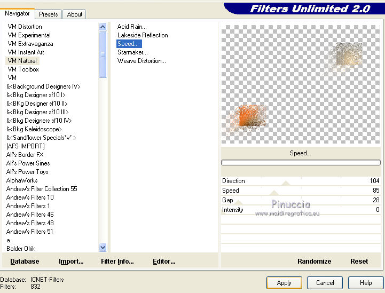The image size is (385, 293).
Task: Select Andrew's Filters 46 category
Action: point(30,215)
